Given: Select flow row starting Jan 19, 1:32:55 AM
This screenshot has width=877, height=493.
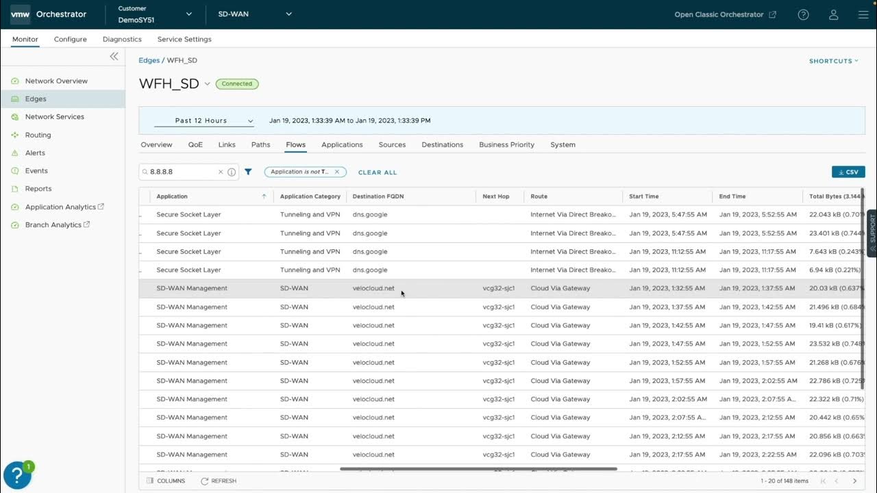Looking at the screenshot, I should [502, 288].
